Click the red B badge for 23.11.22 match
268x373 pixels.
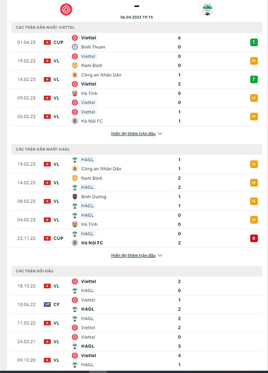click(x=254, y=239)
